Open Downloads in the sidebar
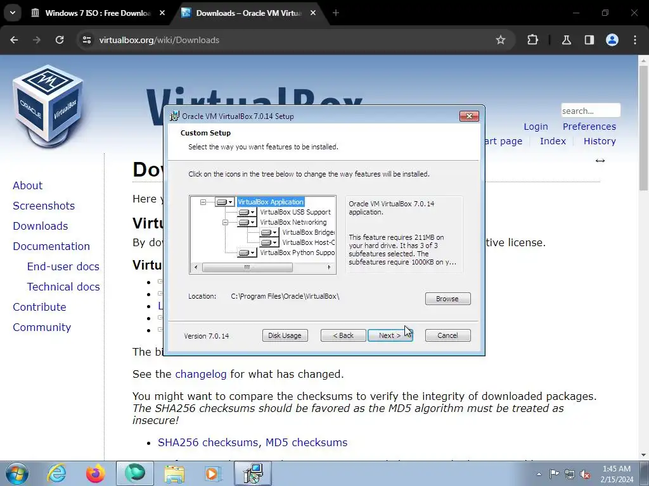Screen dimensions: 649x486 point(40,226)
